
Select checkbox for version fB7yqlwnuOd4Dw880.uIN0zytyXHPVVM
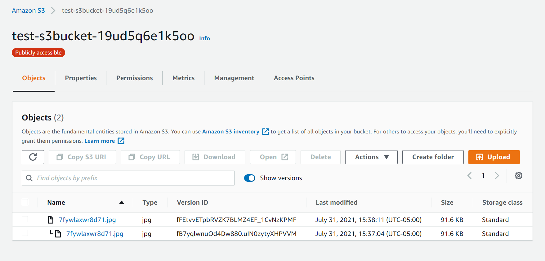pos(25,233)
